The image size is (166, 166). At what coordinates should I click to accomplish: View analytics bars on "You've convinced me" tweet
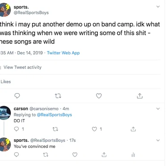pyautogui.click(x=133, y=155)
